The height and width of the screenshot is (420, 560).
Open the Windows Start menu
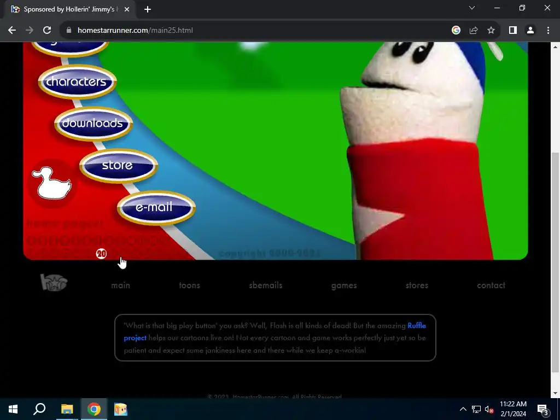click(x=13, y=409)
